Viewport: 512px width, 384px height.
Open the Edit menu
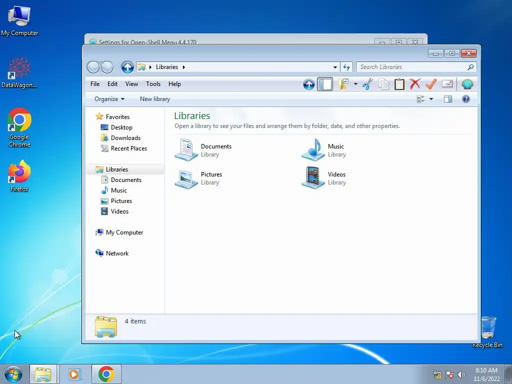point(112,84)
